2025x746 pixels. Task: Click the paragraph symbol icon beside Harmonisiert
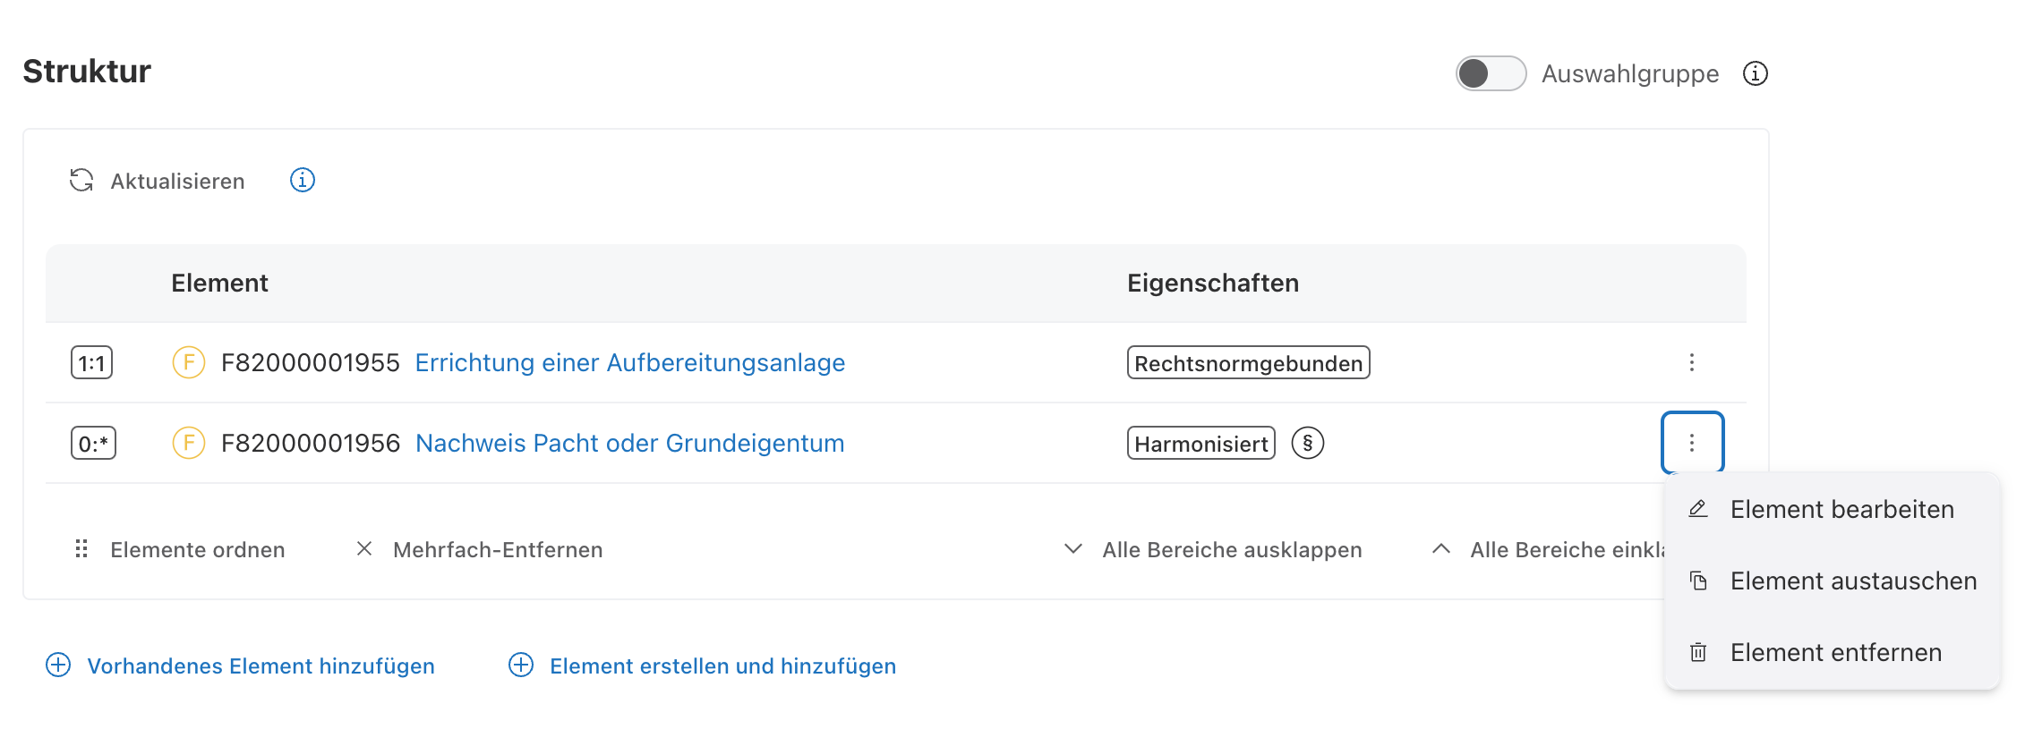click(x=1307, y=444)
